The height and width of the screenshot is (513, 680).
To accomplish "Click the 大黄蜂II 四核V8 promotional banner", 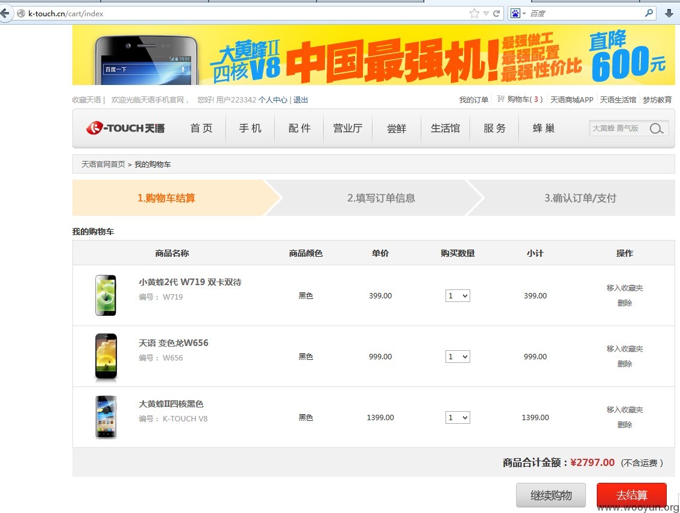I will (373, 55).
